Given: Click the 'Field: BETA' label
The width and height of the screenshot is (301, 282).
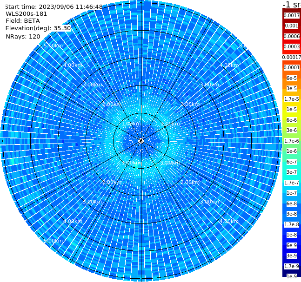Looking at the screenshot, I should tap(23, 21).
